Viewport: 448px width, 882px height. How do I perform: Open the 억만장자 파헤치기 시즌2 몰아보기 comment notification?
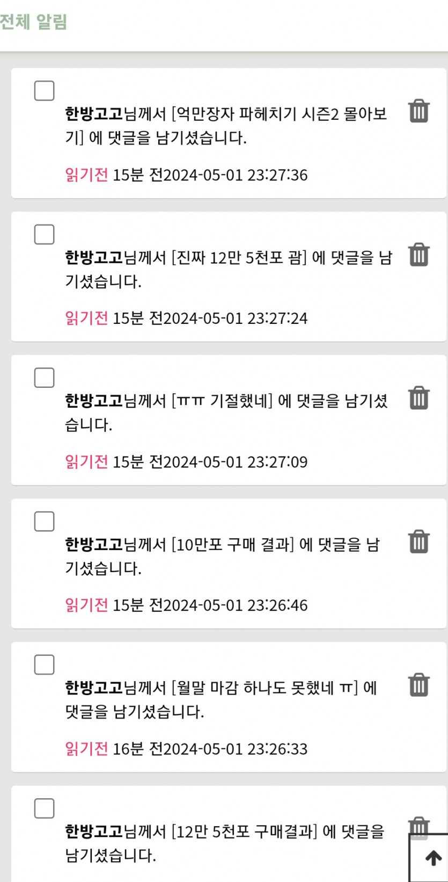click(225, 126)
